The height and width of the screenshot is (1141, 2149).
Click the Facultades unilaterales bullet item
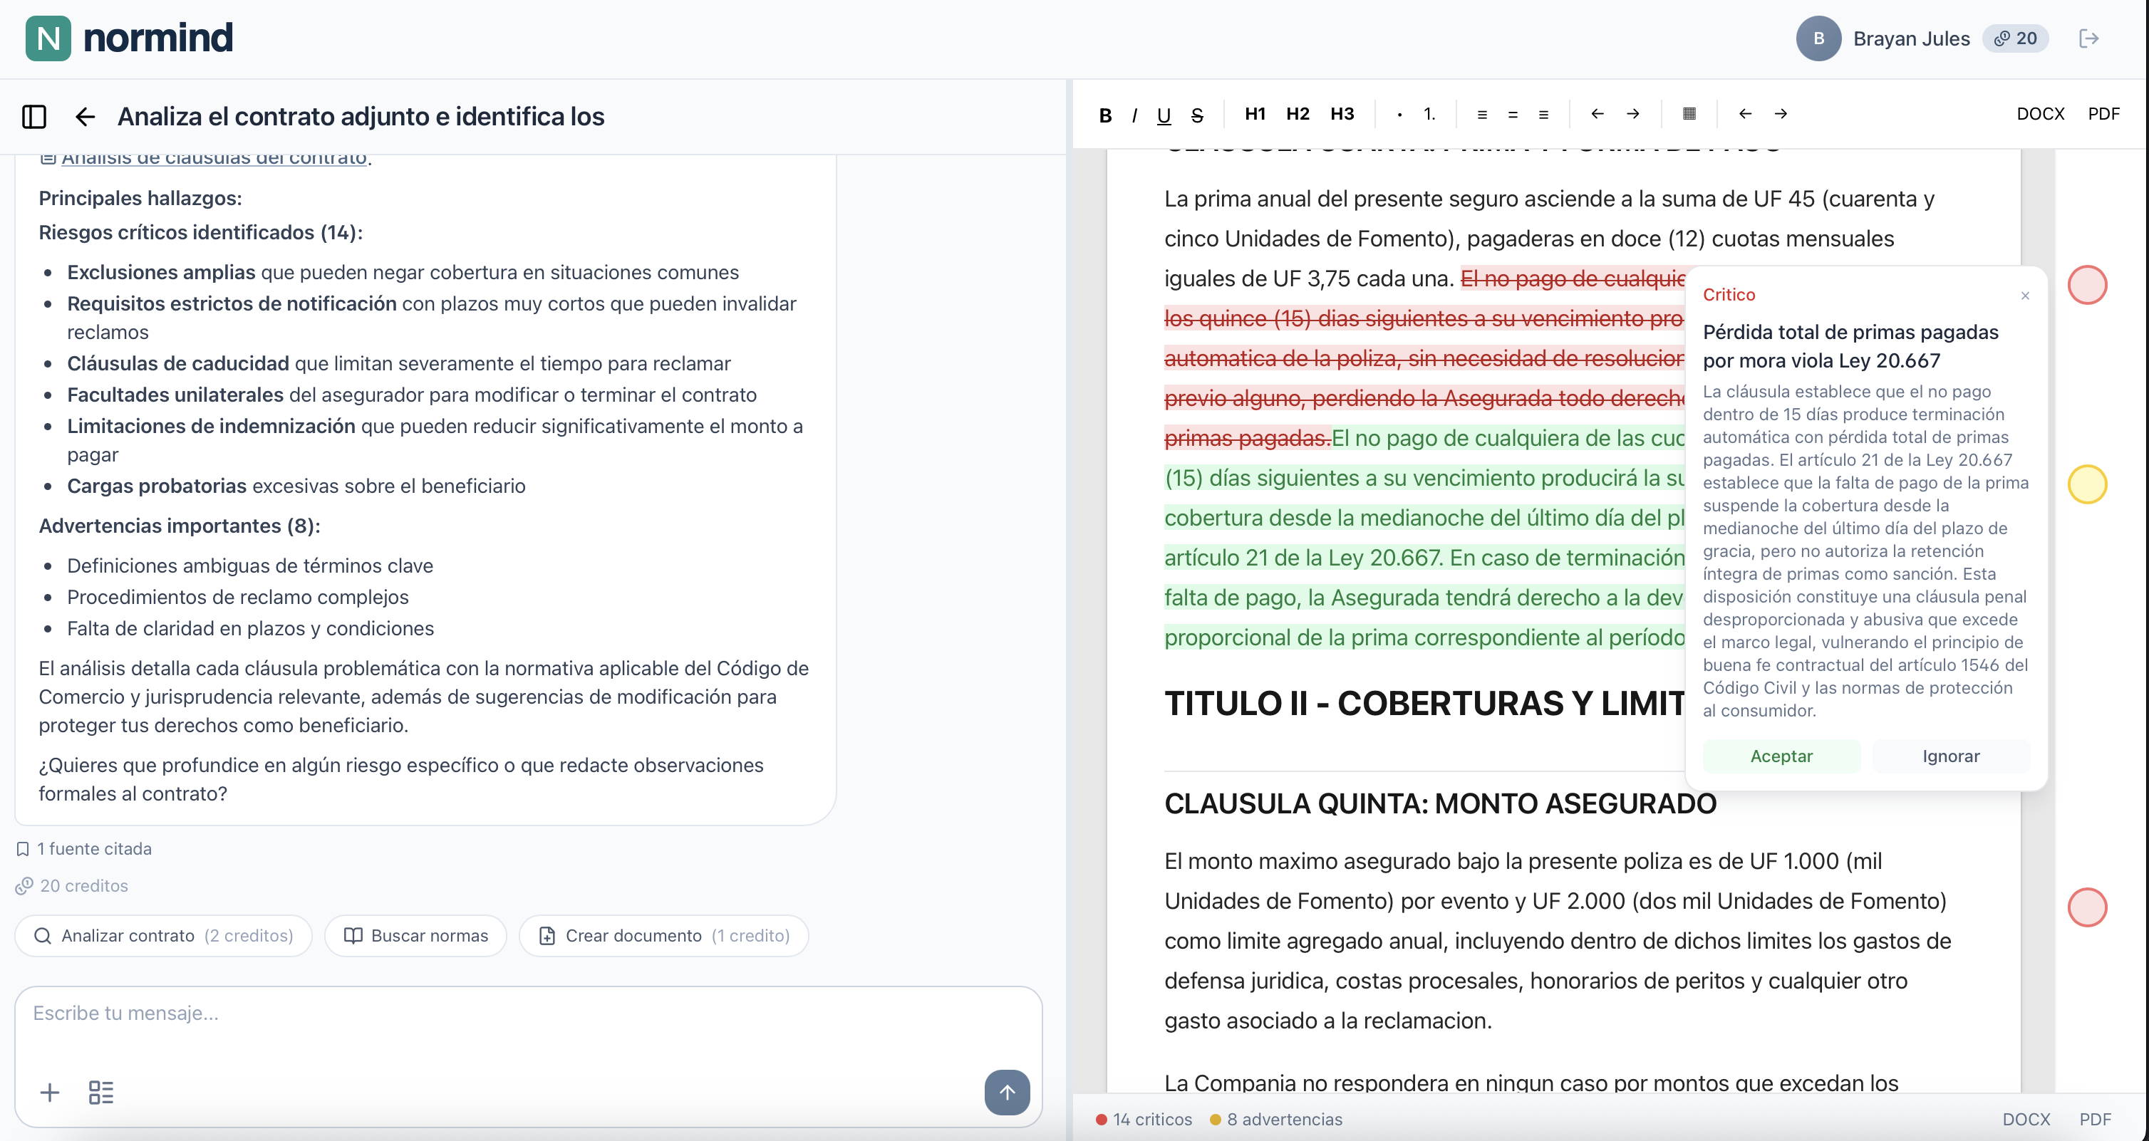coord(411,395)
